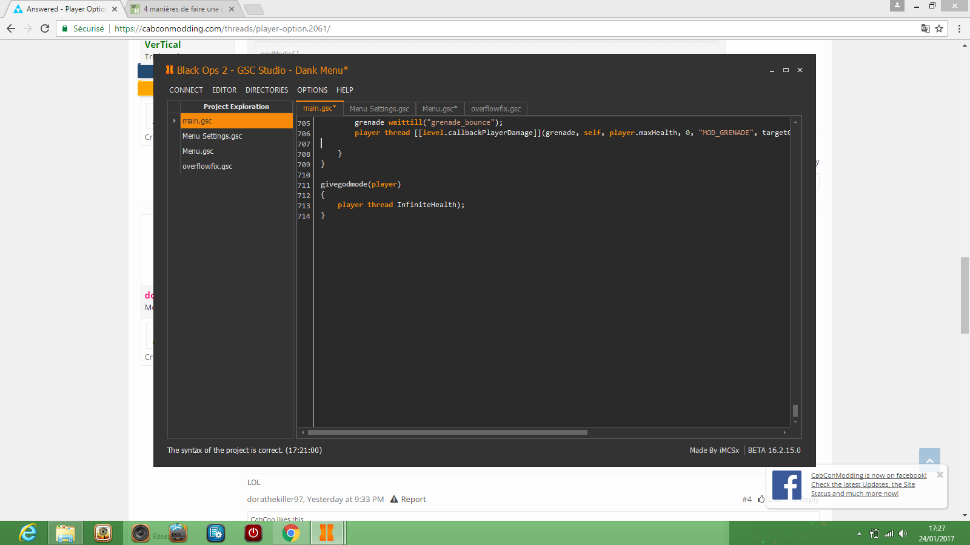Click the red power icon in taskbar
This screenshot has height=545, width=970.
[253, 533]
